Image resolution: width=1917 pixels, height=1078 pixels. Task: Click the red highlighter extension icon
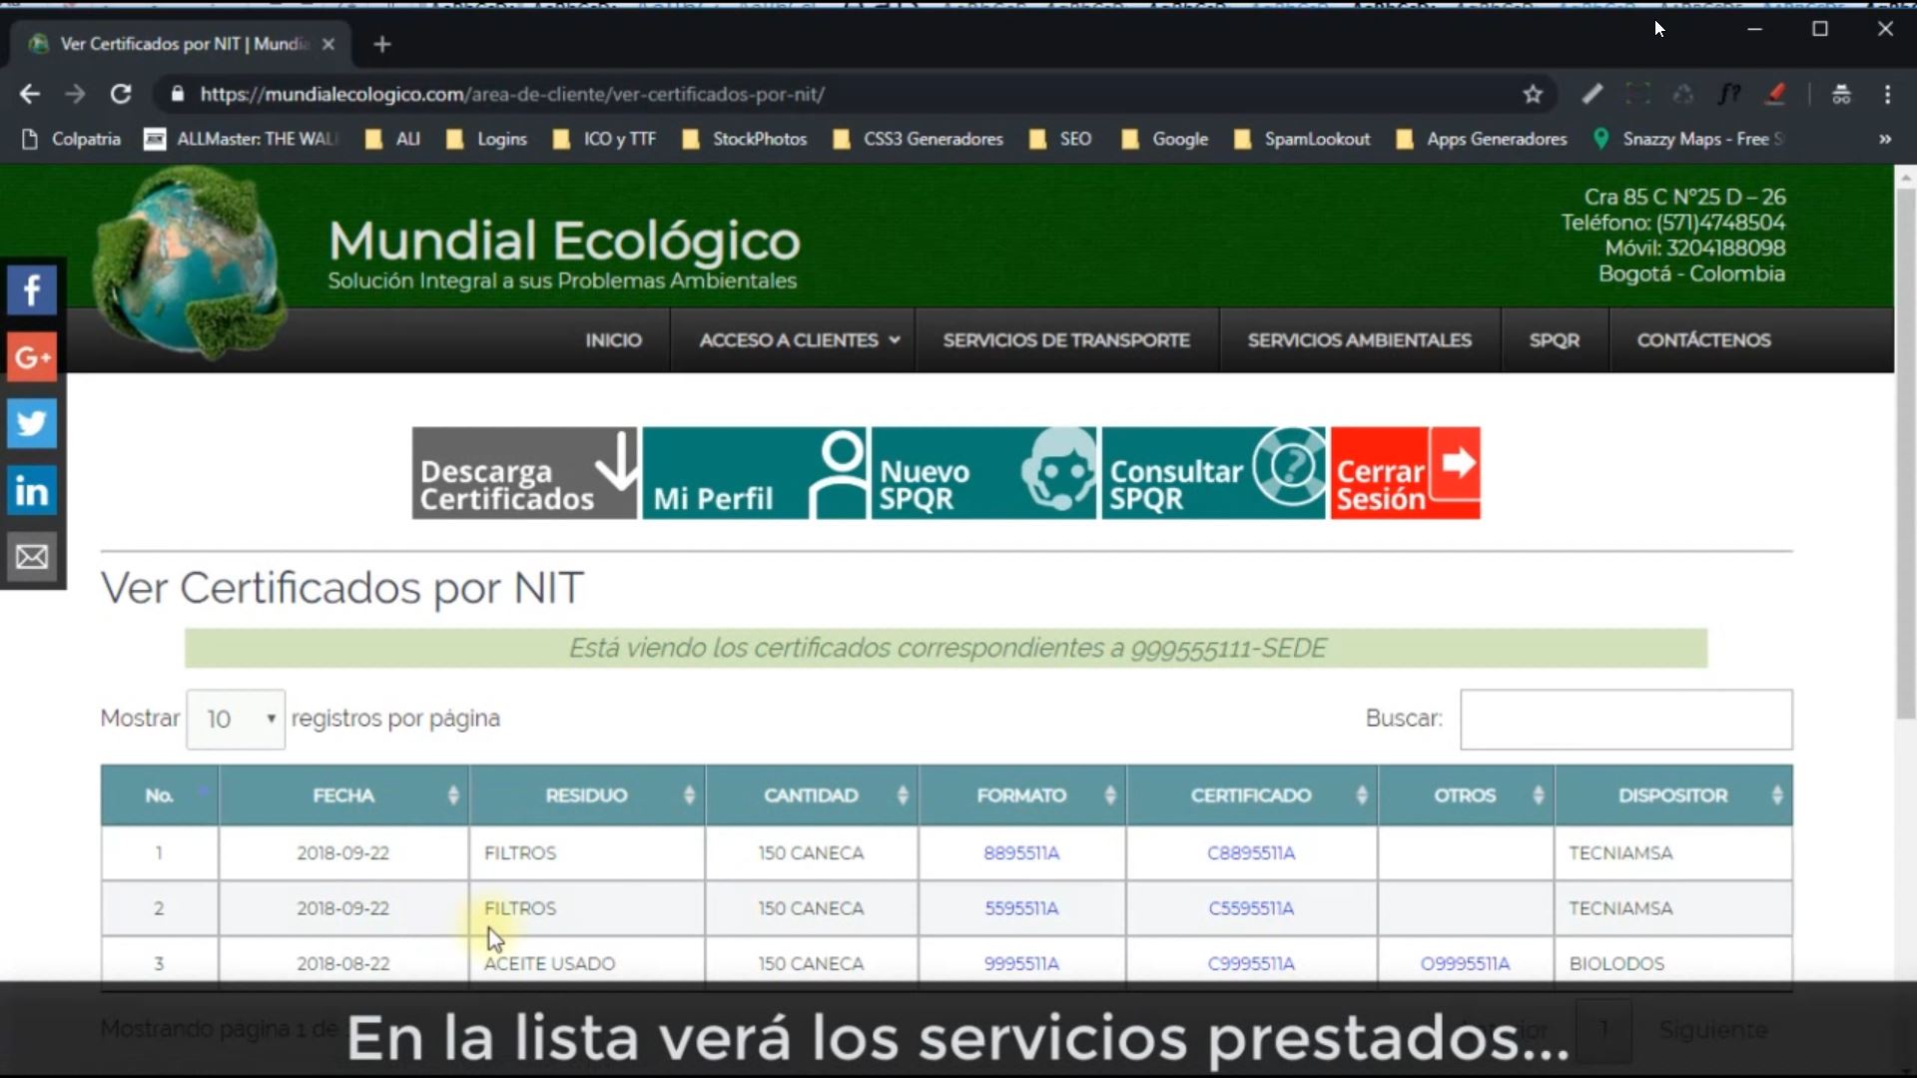(x=1775, y=94)
